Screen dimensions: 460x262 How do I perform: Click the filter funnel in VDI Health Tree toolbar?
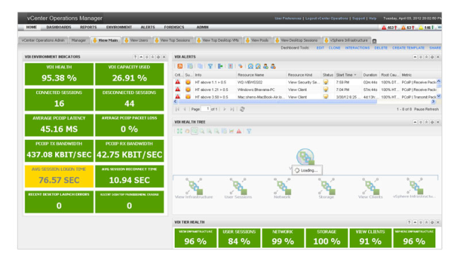coord(249,131)
